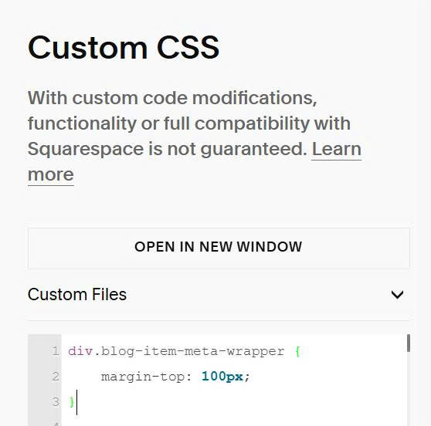Click the description paragraph about custom code
The height and width of the screenshot is (426, 431).
[195, 137]
